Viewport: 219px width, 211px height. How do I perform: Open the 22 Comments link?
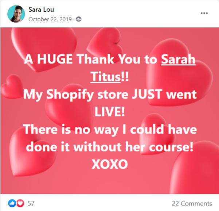[x=192, y=204]
